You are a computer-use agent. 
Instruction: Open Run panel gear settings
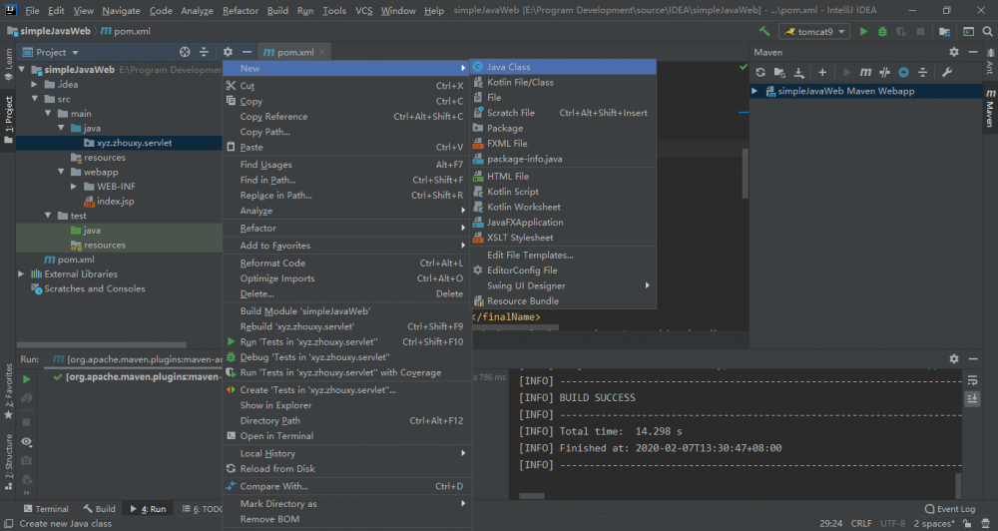point(953,359)
